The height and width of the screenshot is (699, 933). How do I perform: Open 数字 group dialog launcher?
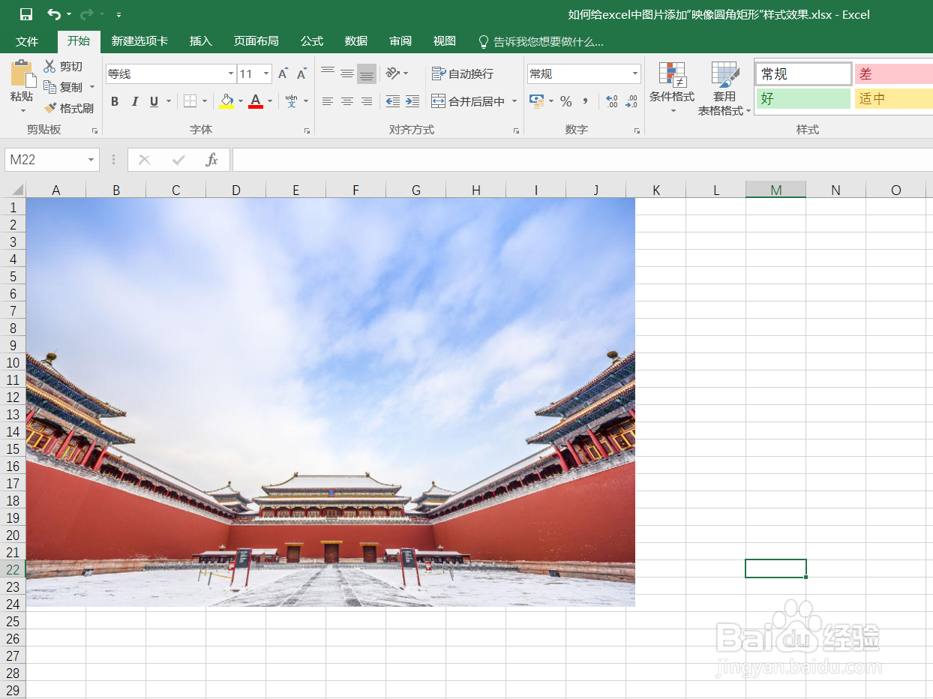[637, 130]
